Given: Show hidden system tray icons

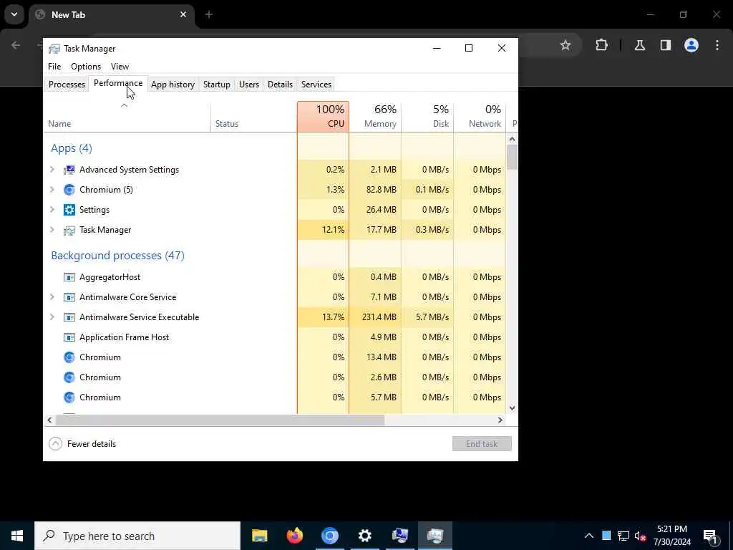Looking at the screenshot, I should (x=589, y=536).
